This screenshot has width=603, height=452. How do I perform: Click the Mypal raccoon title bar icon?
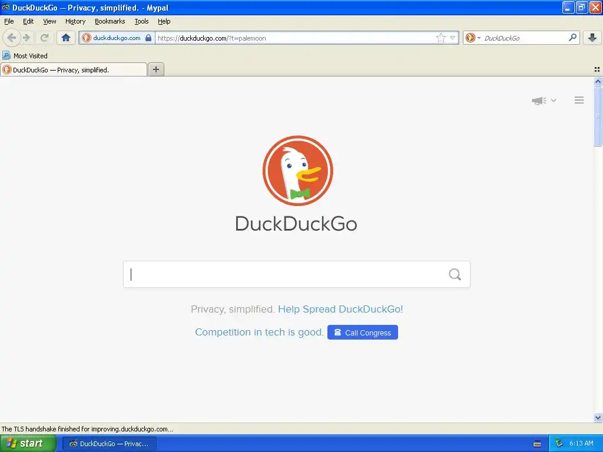6,7
